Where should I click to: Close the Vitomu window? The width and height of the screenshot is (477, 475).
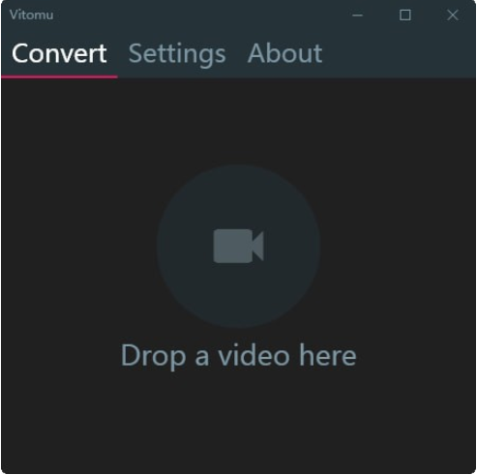point(453,15)
